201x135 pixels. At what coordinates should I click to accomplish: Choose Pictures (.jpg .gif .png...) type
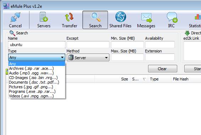pos(37,87)
